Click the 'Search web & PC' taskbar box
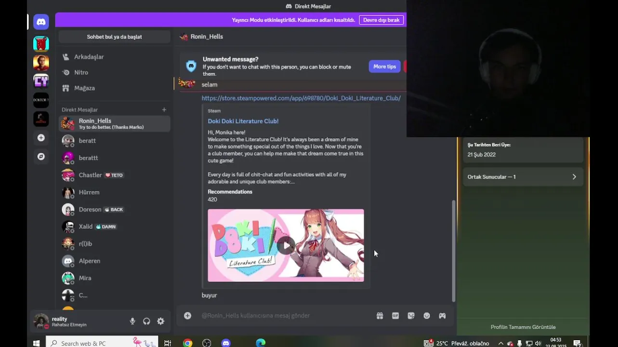The height and width of the screenshot is (347, 618). click(x=102, y=343)
